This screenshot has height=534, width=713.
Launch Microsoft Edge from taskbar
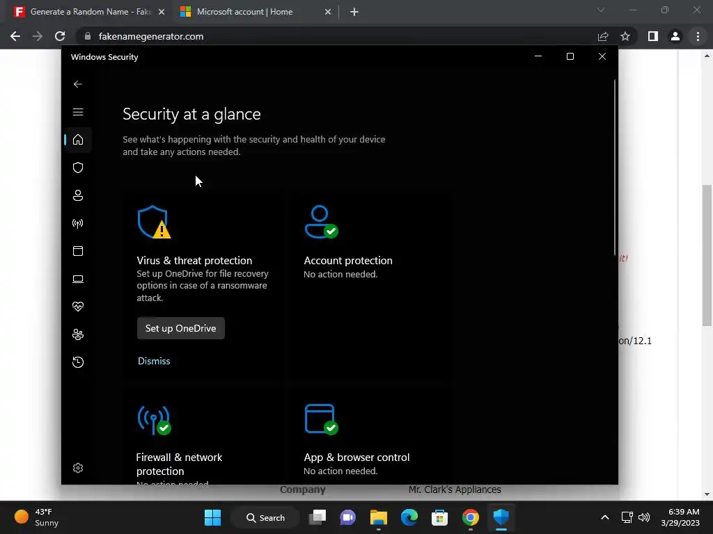(x=409, y=517)
